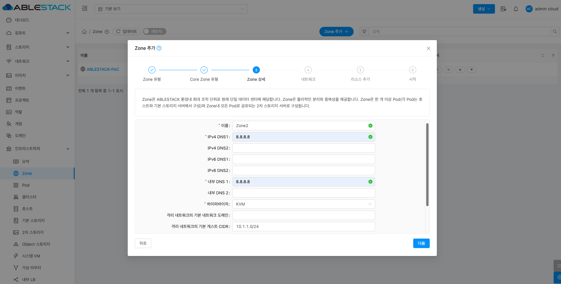Open the language translate icon
This screenshot has width=561, height=284.
(x=503, y=9)
